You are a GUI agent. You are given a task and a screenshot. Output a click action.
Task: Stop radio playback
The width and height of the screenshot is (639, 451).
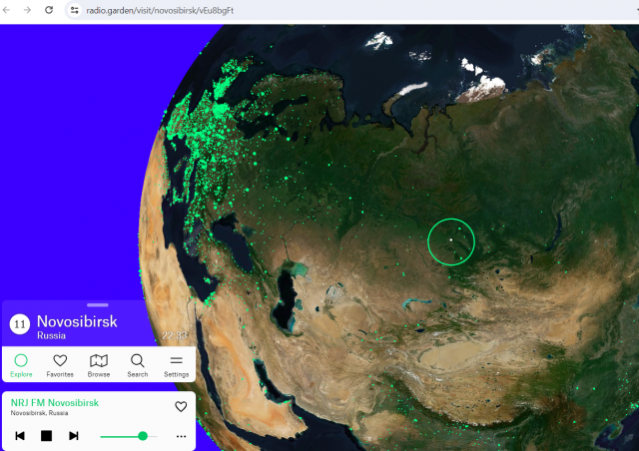pos(47,436)
